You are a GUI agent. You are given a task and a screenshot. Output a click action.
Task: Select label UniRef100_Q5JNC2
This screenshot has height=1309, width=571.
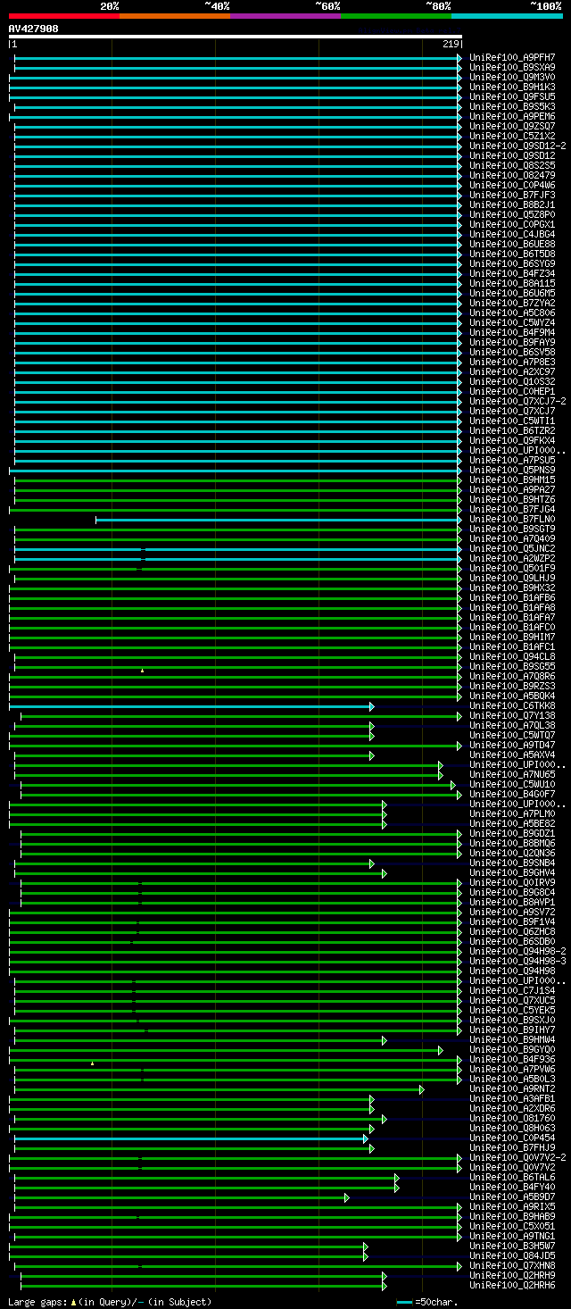click(512, 548)
